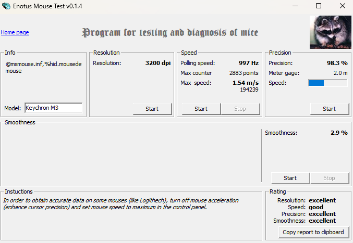The image size is (353, 243).
Task: Click the disabled Stop button in Speed panel
Action: pyautogui.click(x=240, y=109)
